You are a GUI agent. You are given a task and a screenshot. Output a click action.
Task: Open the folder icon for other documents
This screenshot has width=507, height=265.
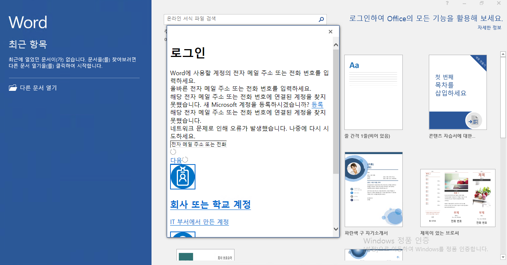point(13,88)
